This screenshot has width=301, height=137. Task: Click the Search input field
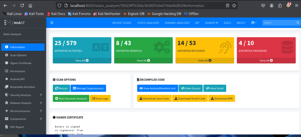pos(278,23)
